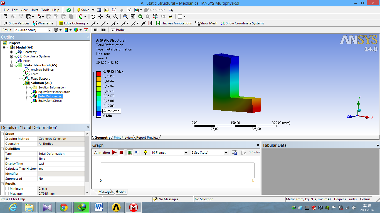The image size is (380, 213).
Task: Open the Solve dropdown arrow
Action: pos(93,10)
